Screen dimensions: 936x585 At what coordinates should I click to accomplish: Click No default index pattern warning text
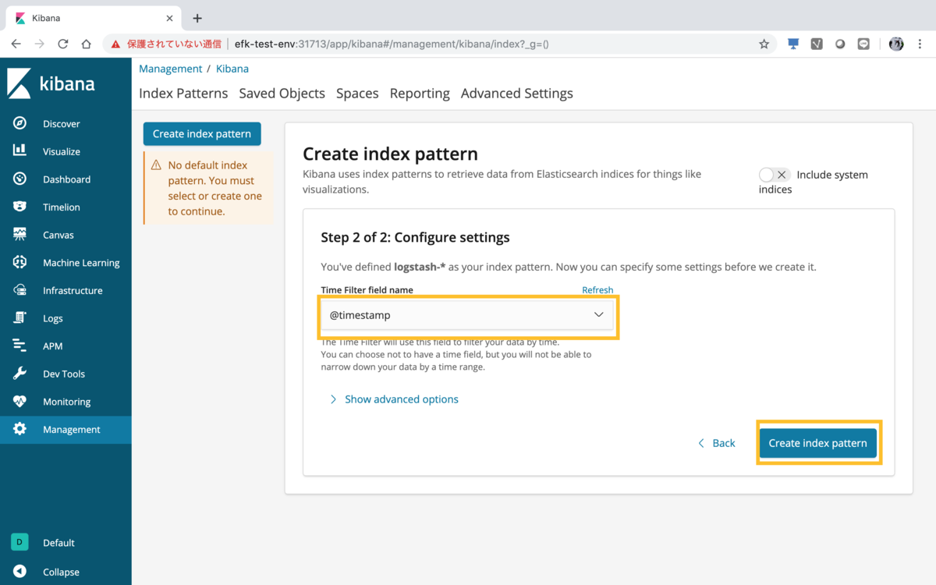[x=215, y=188]
